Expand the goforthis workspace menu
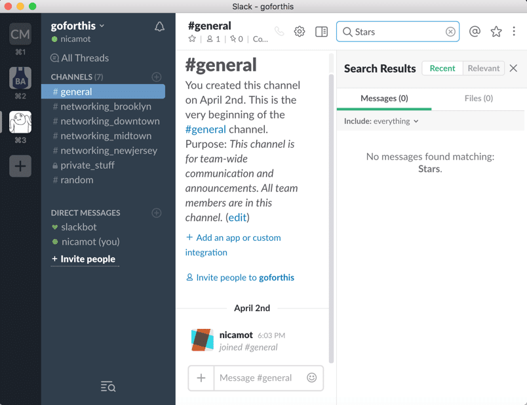The height and width of the screenshot is (405, 527). (x=77, y=26)
